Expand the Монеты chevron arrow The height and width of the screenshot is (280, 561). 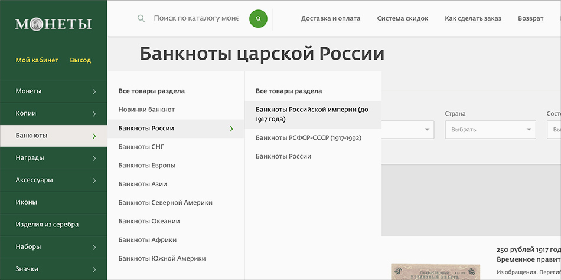94,92
